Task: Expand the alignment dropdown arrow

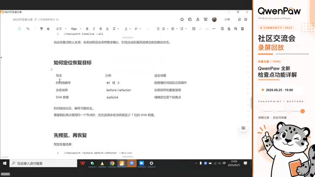Action: pos(177,29)
